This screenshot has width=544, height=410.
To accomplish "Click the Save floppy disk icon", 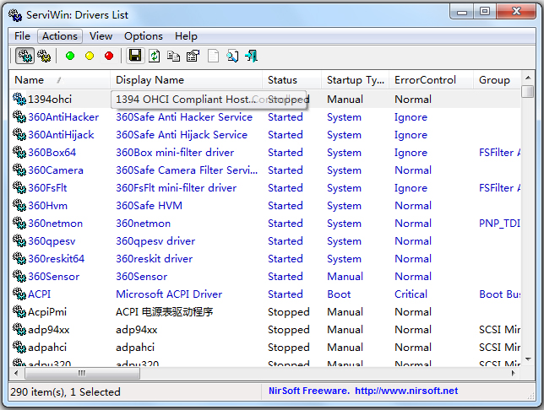I will point(135,56).
